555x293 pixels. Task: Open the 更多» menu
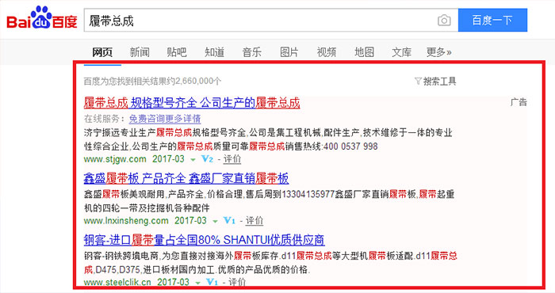439,52
